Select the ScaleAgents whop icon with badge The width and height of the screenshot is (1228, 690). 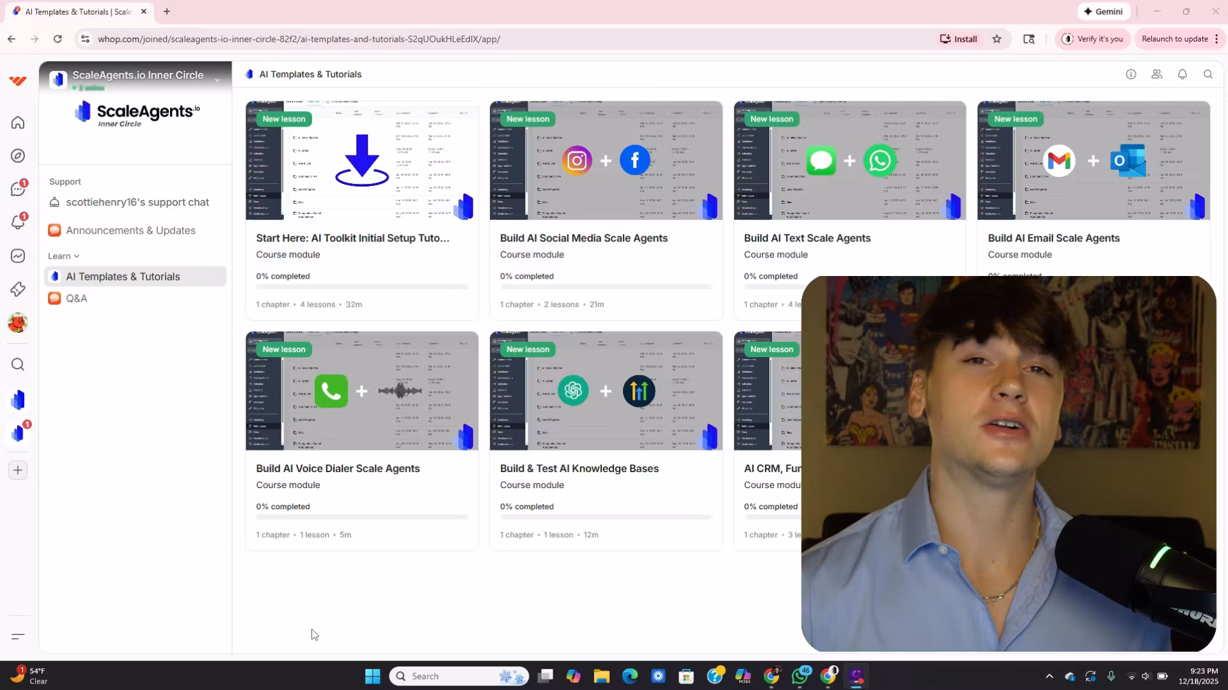tap(18, 433)
